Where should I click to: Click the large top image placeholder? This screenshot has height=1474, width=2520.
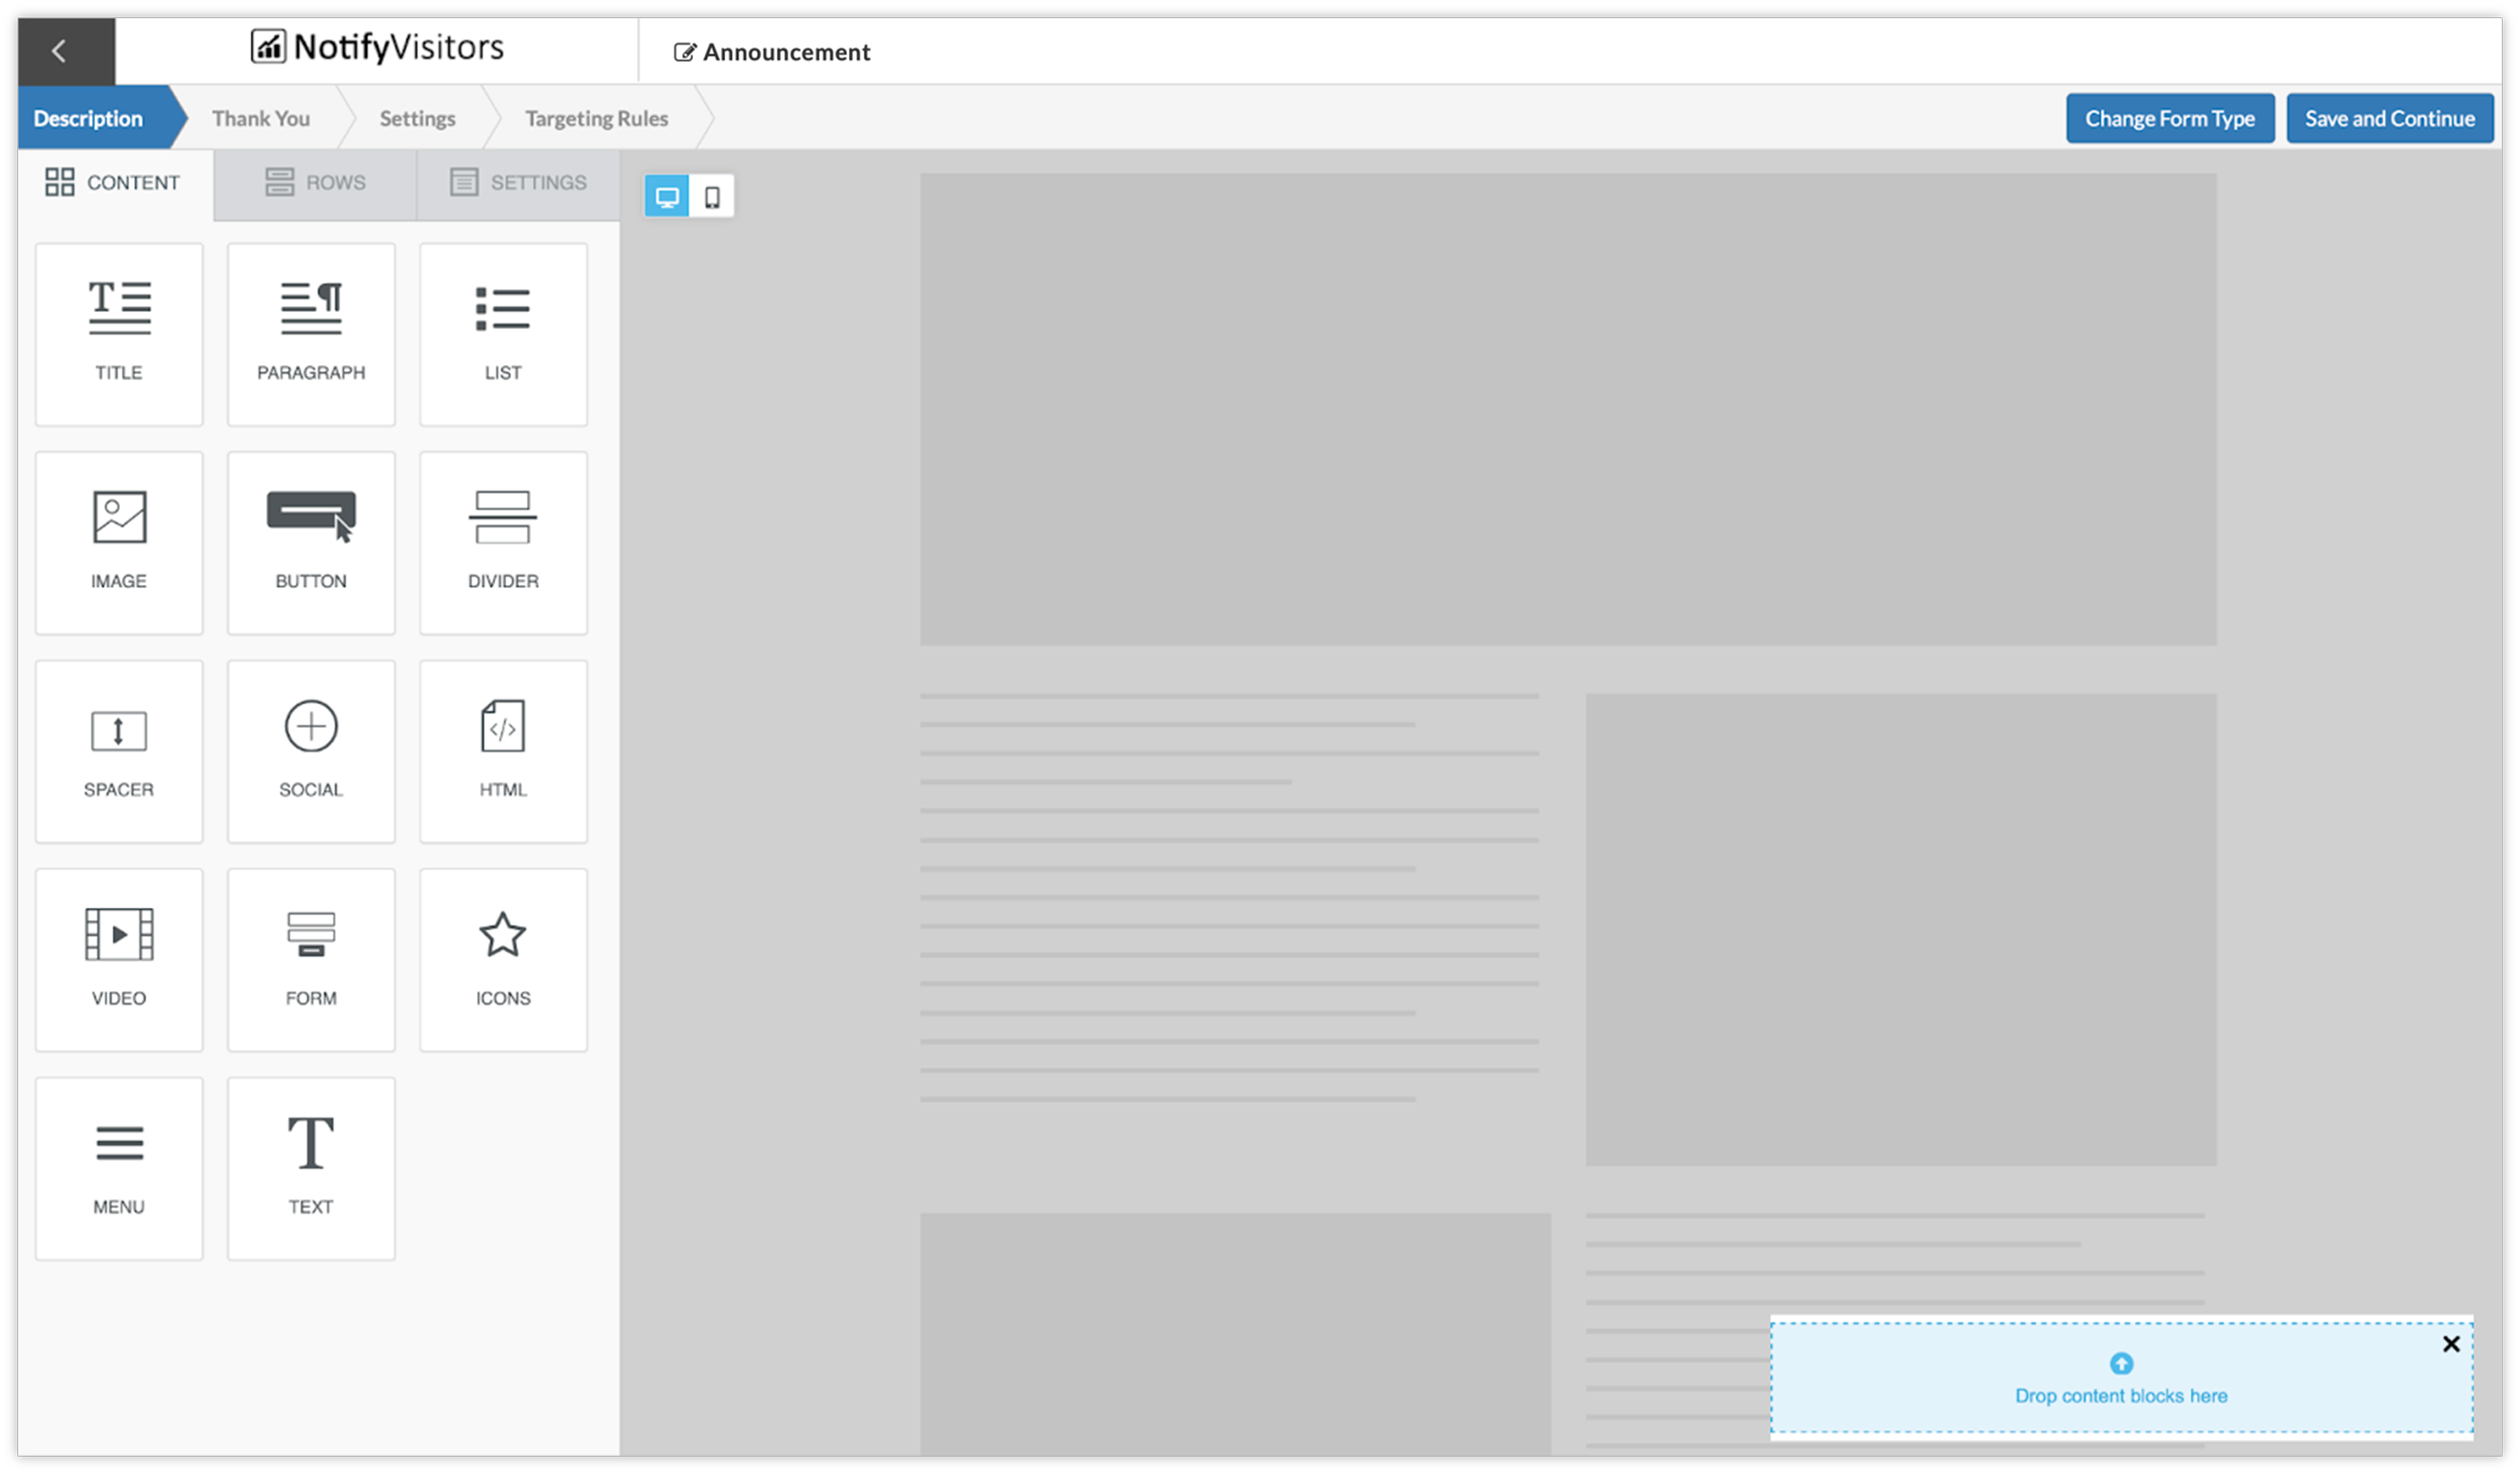1568,410
